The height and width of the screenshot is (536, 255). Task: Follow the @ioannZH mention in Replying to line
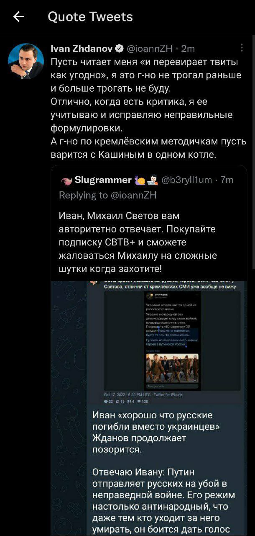(133, 195)
